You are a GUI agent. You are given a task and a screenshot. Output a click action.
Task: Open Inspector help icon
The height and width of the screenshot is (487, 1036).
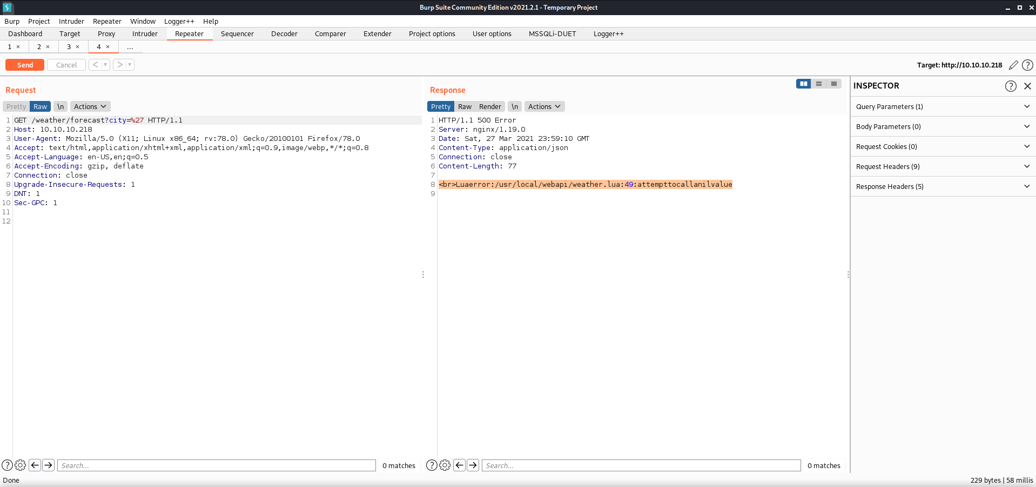[x=1011, y=86]
